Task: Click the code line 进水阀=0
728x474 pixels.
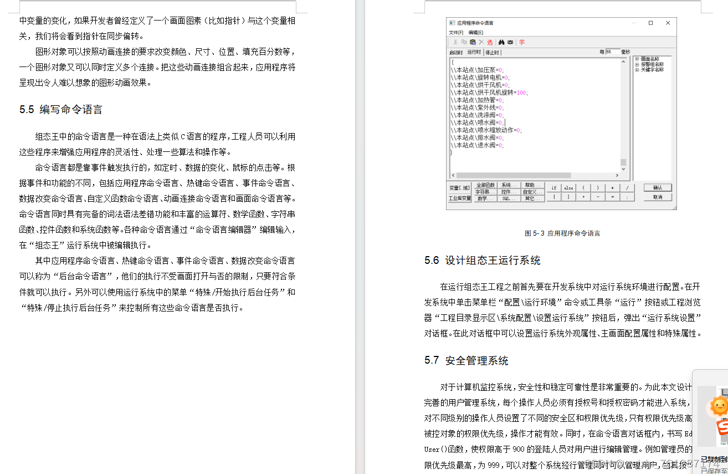Action: [477, 145]
